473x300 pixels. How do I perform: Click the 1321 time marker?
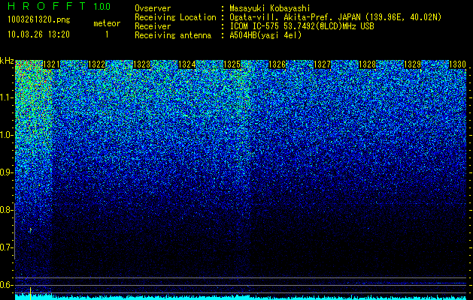pos(51,64)
